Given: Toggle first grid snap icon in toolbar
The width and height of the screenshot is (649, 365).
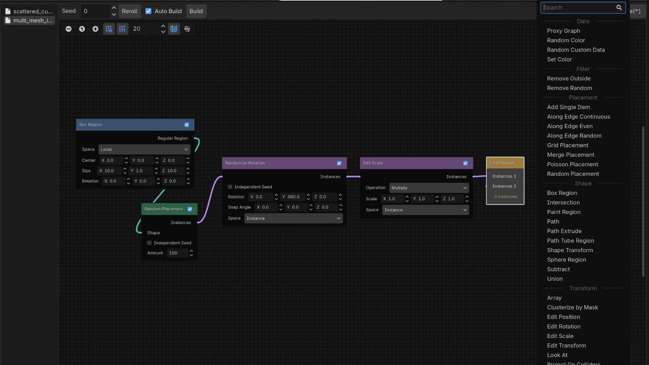Looking at the screenshot, I should 109,29.
